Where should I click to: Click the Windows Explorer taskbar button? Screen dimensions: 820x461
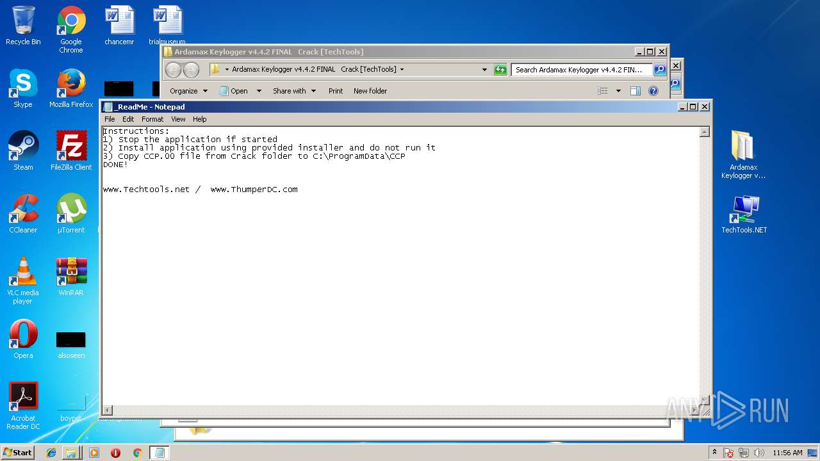[x=71, y=453]
